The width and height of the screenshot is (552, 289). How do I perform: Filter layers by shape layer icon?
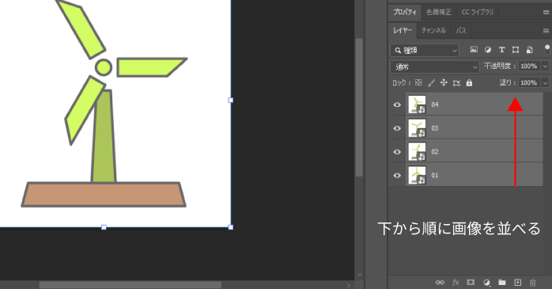click(516, 50)
